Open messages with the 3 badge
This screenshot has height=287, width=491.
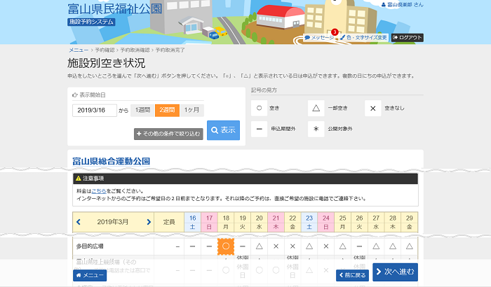click(x=319, y=38)
